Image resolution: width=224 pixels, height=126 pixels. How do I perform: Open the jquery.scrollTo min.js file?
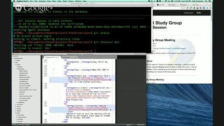[x=28, y=90]
